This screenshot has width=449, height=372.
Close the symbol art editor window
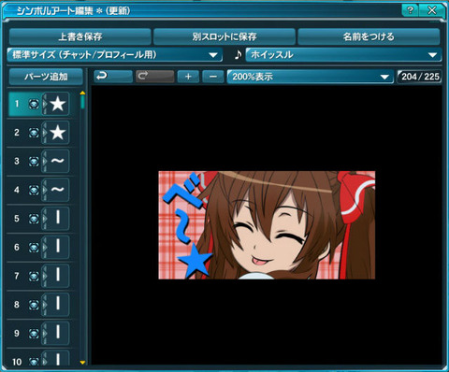432,10
